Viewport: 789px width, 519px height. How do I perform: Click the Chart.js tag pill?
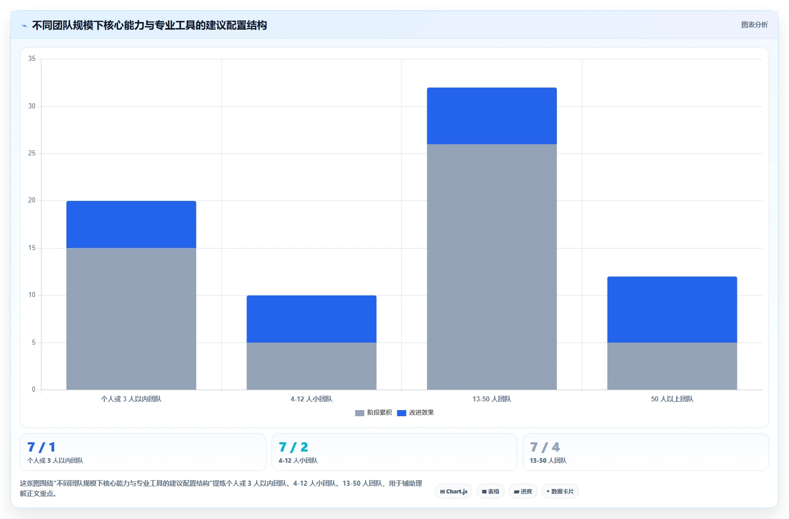tap(454, 491)
